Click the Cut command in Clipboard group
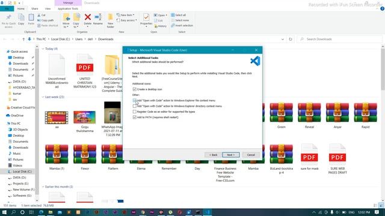The width and height of the screenshot is (385, 216). tap(42, 15)
